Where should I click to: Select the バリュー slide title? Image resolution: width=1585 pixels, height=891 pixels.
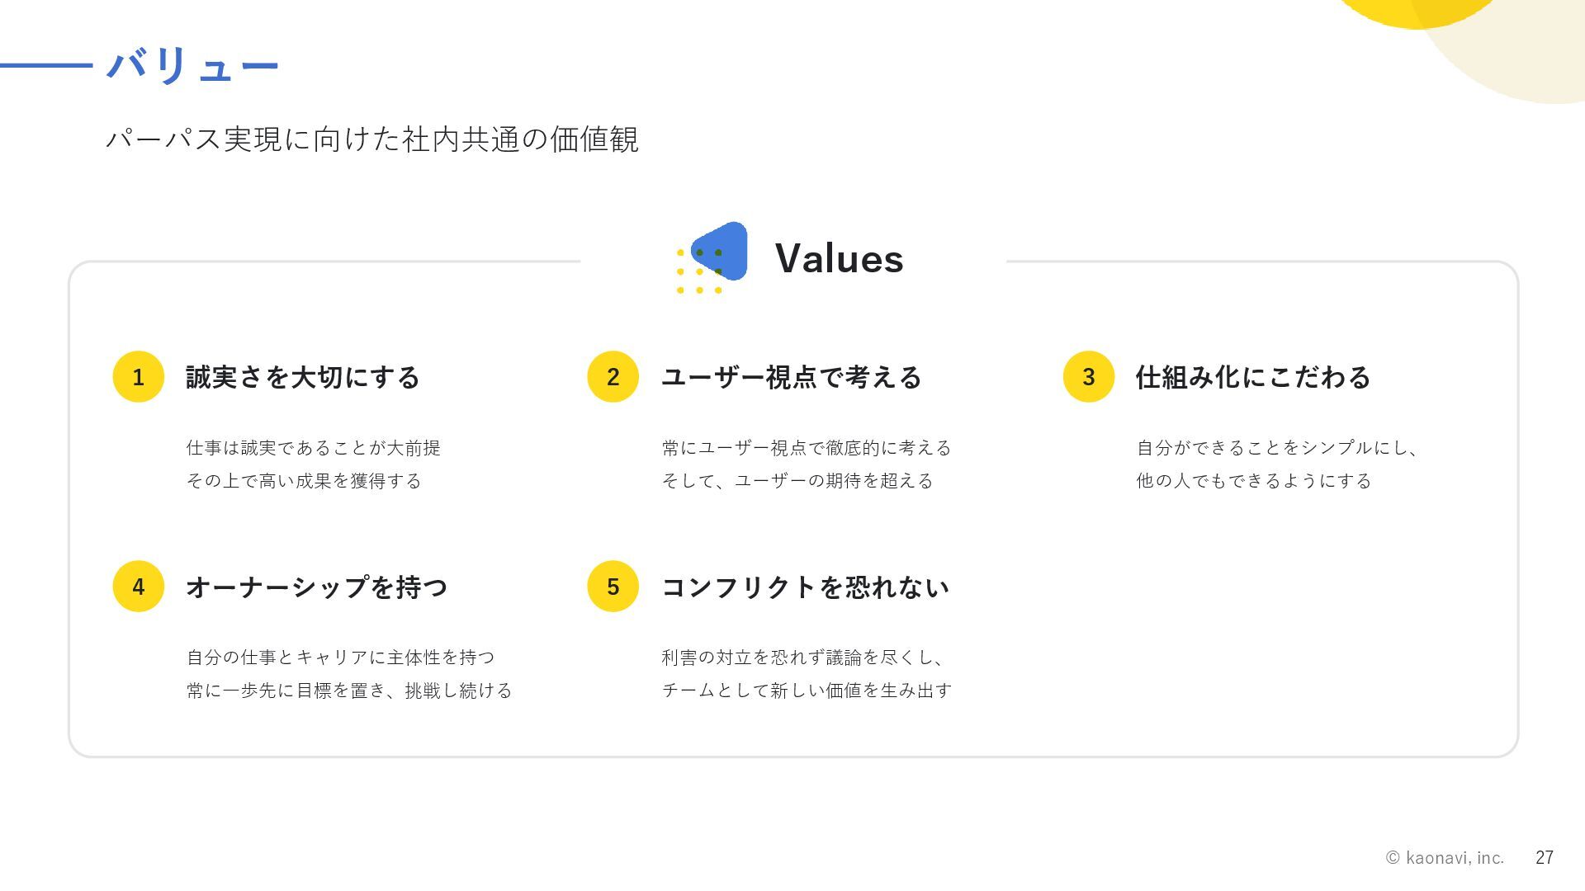pos(193,65)
